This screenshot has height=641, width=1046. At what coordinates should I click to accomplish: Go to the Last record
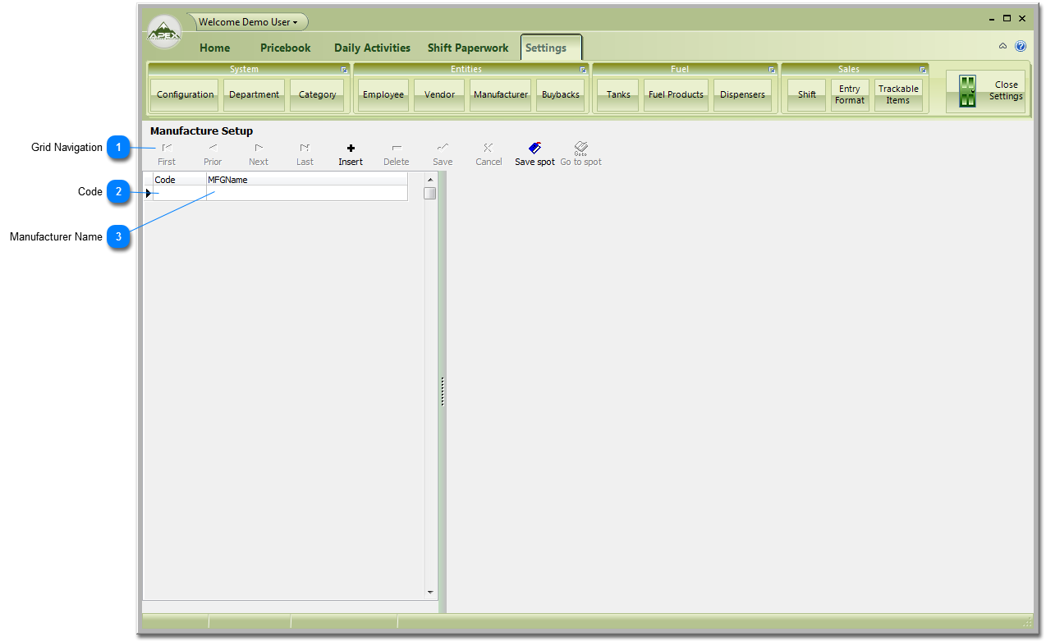(x=305, y=149)
